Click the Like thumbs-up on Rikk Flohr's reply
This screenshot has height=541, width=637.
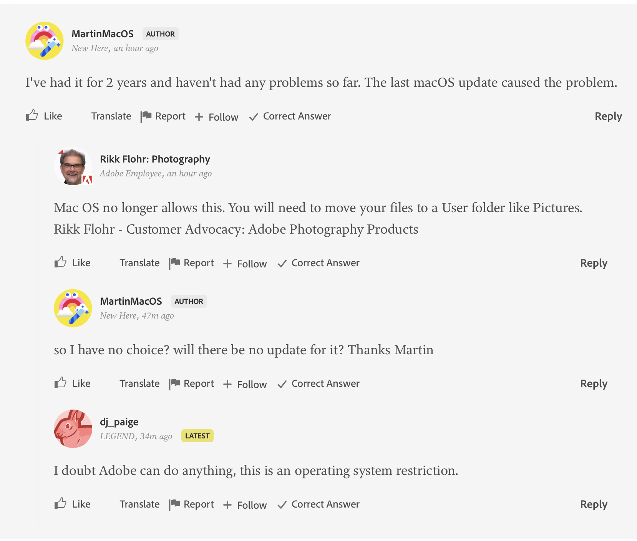(61, 262)
